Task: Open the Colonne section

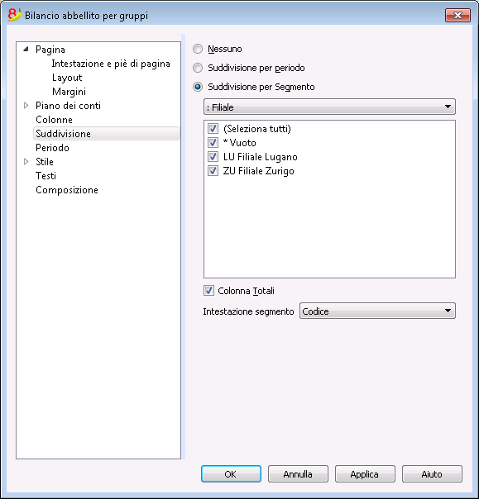Action: (x=54, y=120)
